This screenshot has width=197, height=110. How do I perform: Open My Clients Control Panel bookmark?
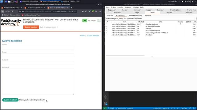(31, 15)
